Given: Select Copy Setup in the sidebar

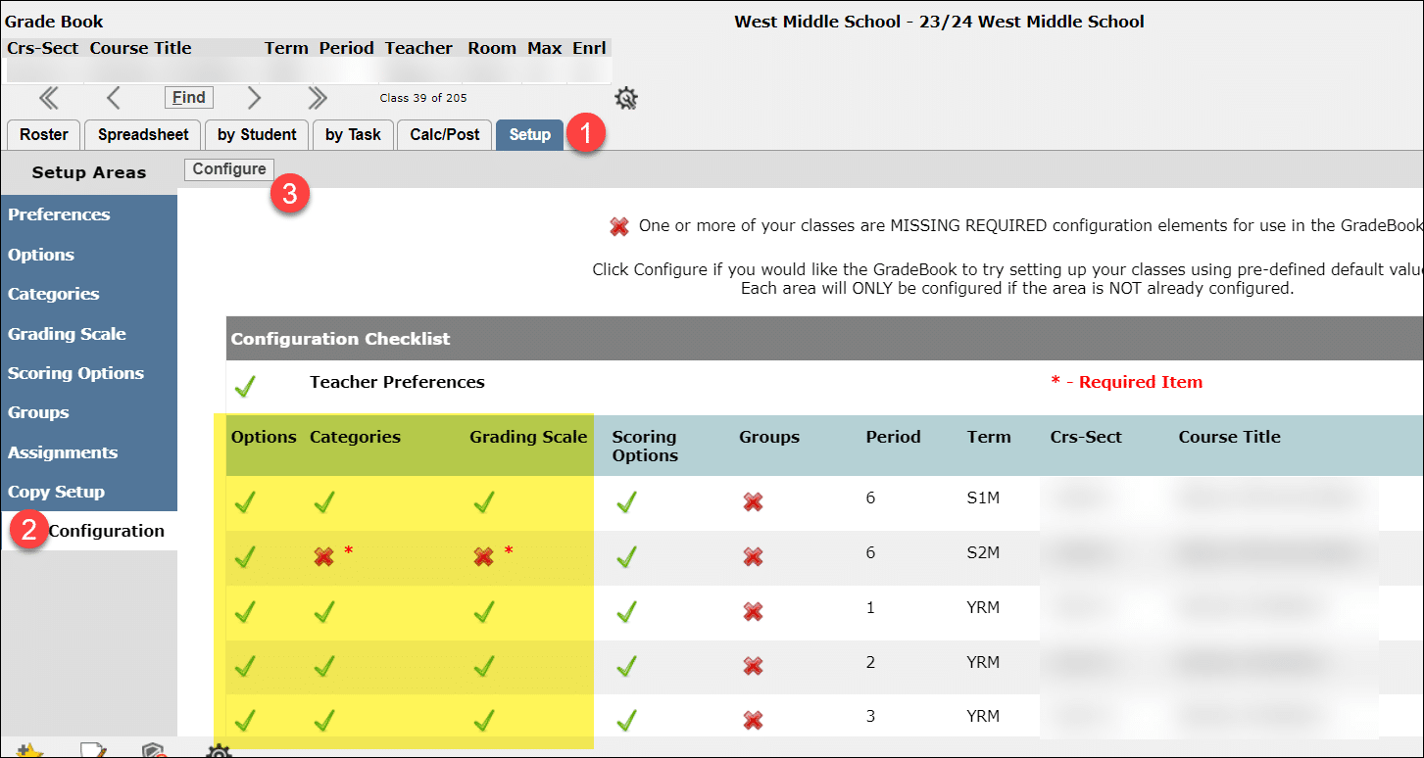Looking at the screenshot, I should (56, 492).
